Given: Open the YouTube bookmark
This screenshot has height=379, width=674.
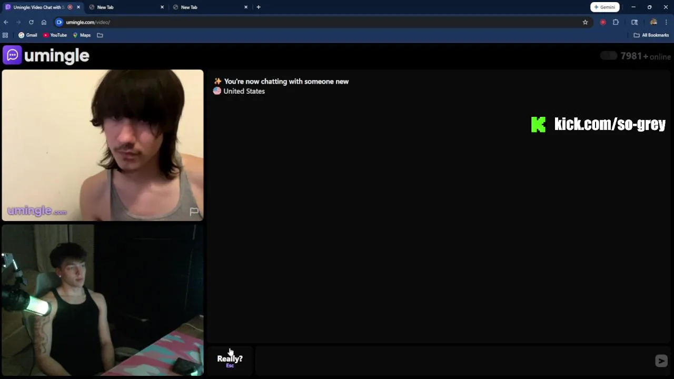Looking at the screenshot, I should pos(55,35).
